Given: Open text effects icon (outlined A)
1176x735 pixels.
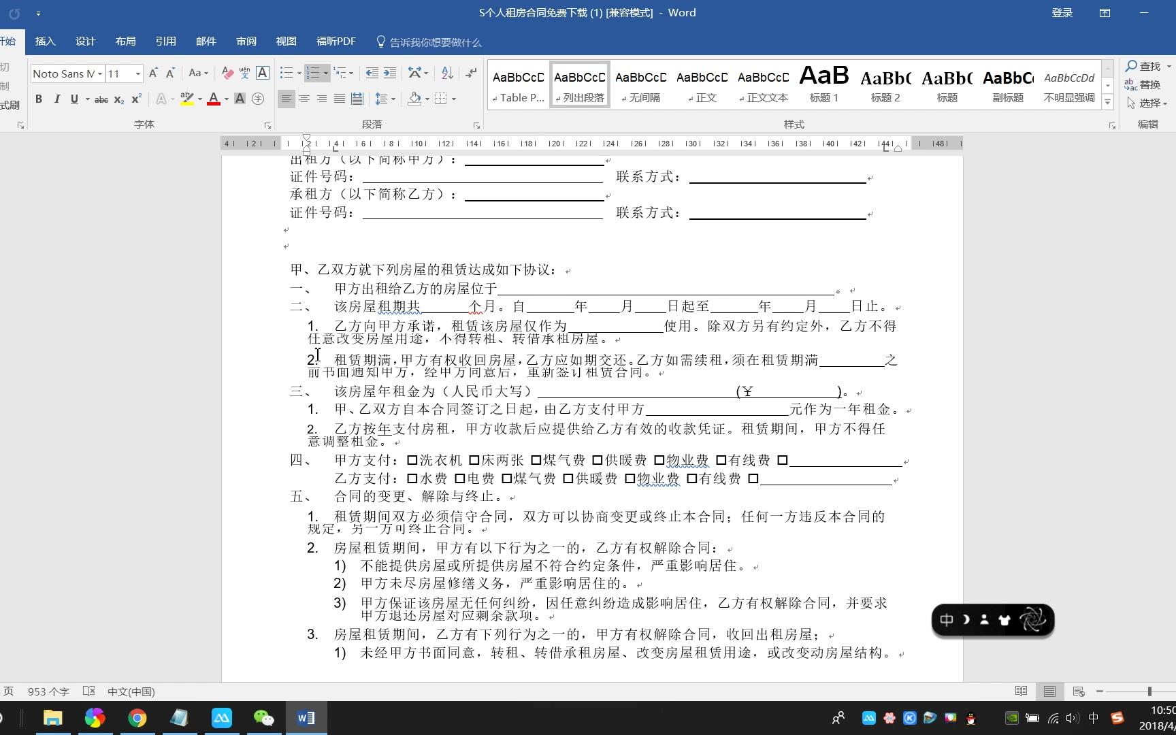Looking at the screenshot, I should point(161,99).
